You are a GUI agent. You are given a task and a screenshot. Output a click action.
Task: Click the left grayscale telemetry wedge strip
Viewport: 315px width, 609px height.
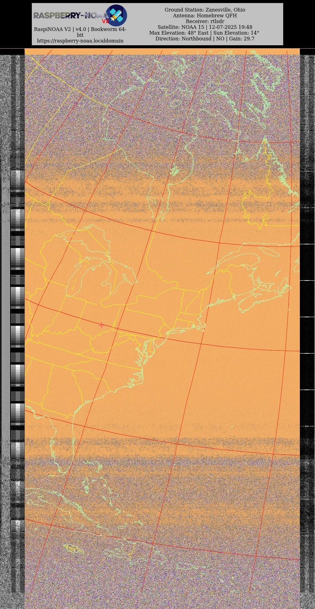(x=18, y=304)
